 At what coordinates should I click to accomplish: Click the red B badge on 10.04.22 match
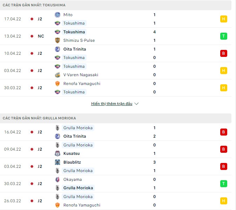(224, 53)
